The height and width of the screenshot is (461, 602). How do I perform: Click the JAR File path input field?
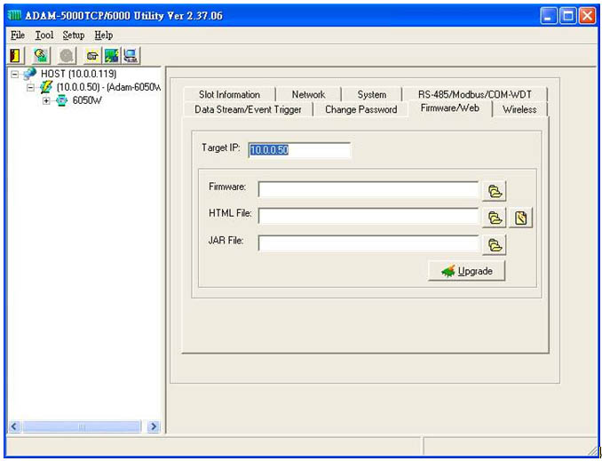[x=368, y=243]
